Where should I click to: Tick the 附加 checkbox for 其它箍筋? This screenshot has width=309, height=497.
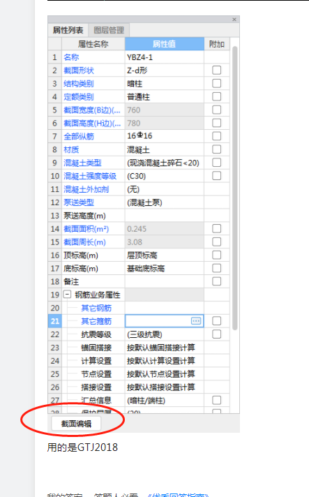click(x=216, y=321)
